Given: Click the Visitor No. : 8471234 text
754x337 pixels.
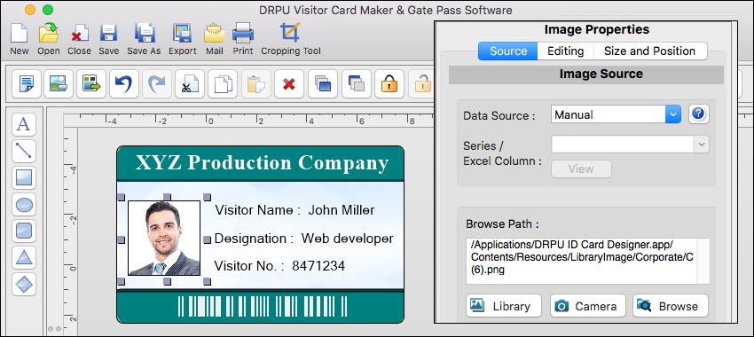Looking at the screenshot, I should tap(279, 266).
